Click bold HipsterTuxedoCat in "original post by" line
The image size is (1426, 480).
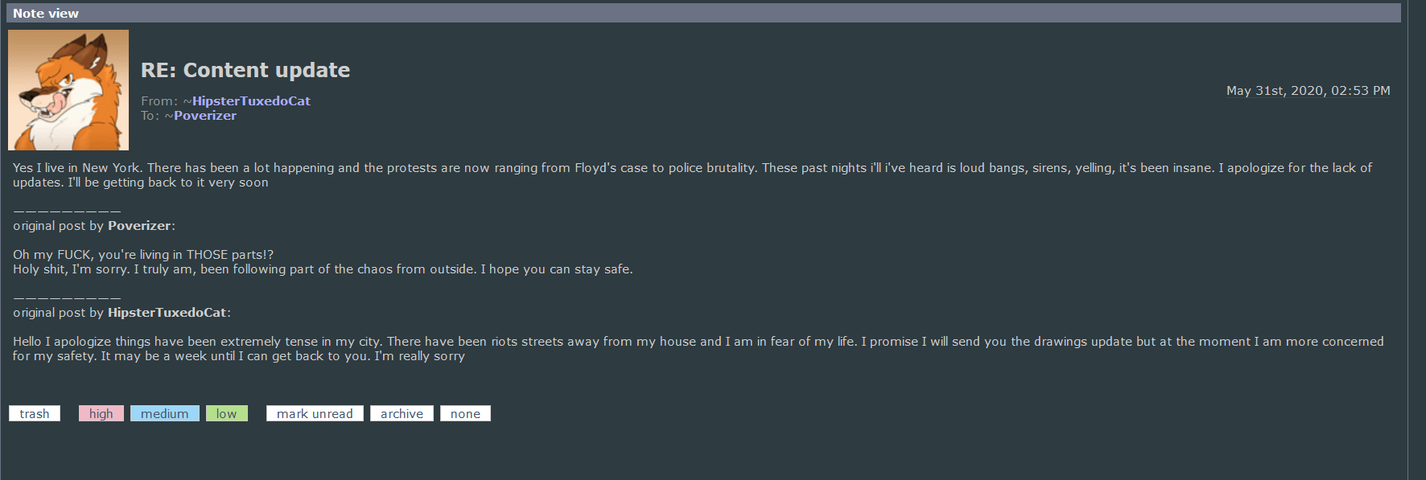pyautogui.click(x=167, y=313)
